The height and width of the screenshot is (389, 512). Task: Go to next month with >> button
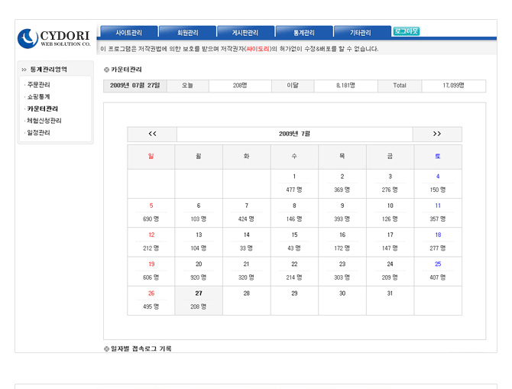(x=437, y=134)
